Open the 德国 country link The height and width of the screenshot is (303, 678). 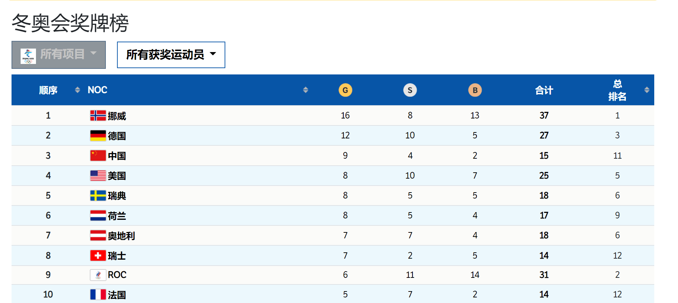tap(117, 136)
